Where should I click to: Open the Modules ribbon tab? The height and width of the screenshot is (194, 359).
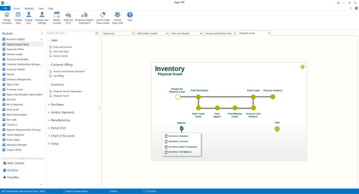(29, 9)
